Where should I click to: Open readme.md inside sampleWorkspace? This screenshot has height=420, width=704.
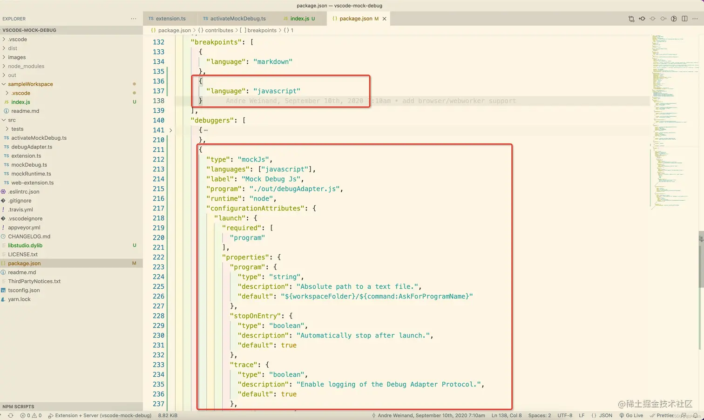(x=71, y=111)
